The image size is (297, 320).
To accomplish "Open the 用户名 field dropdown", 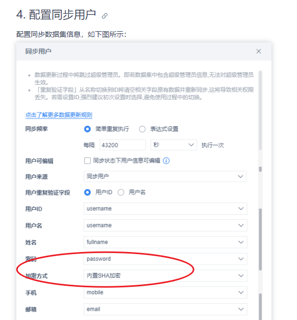I will click(165, 225).
